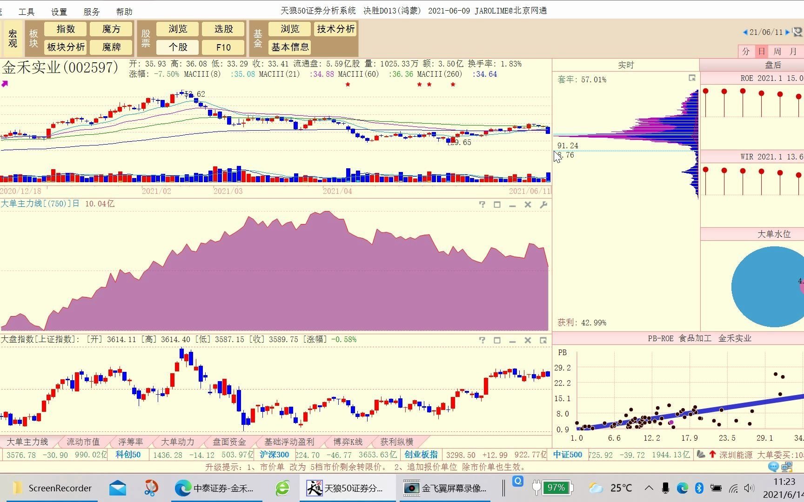Select the 流动市值 indicator tab

pyautogui.click(x=83, y=442)
